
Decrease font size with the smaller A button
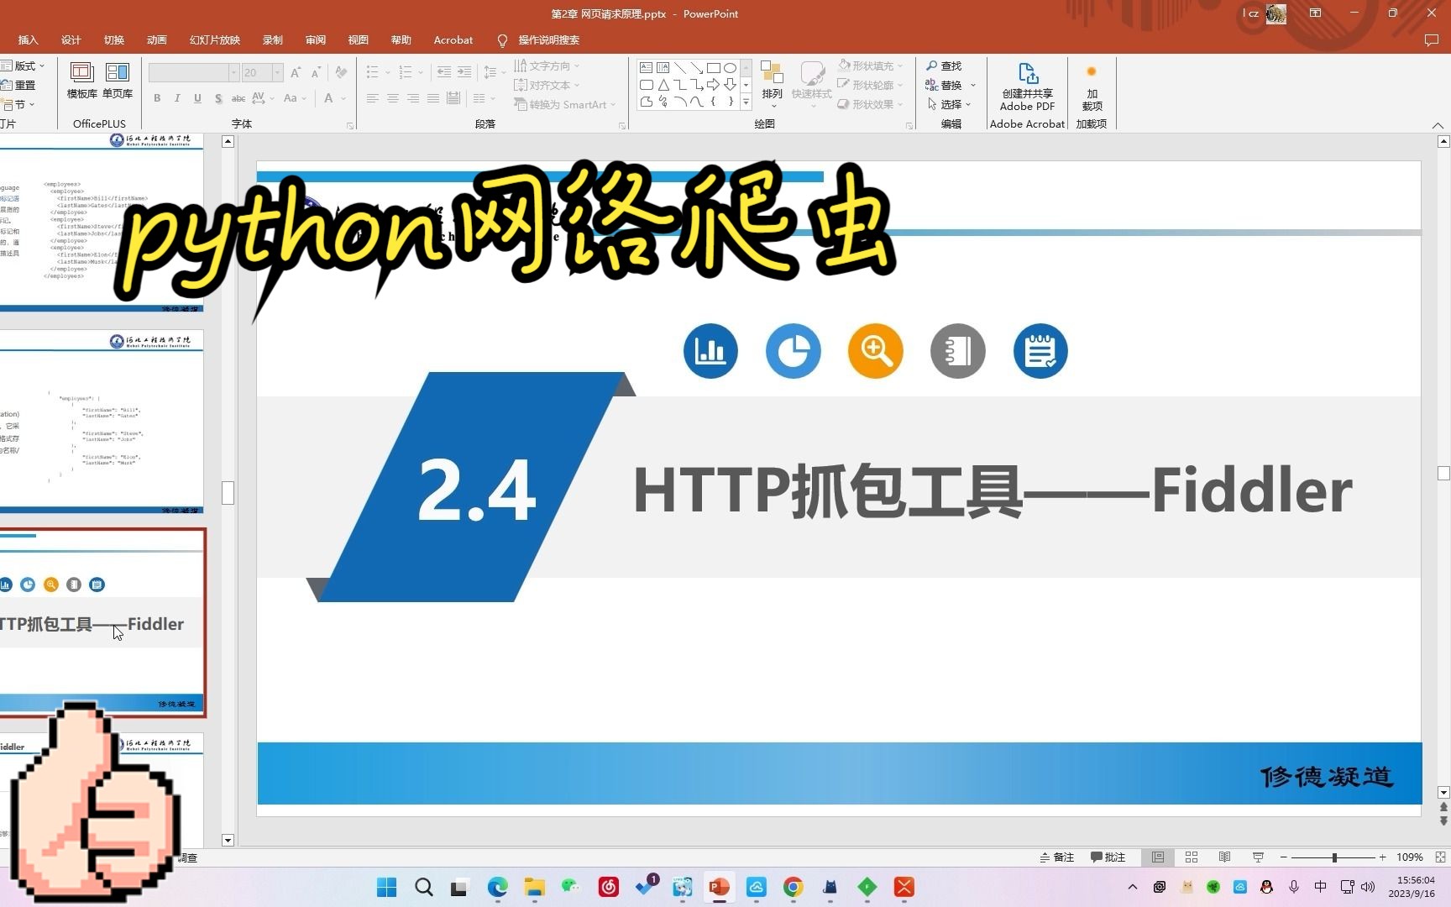click(316, 73)
